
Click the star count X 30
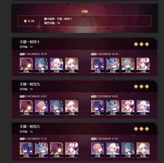(x=29, y=21)
